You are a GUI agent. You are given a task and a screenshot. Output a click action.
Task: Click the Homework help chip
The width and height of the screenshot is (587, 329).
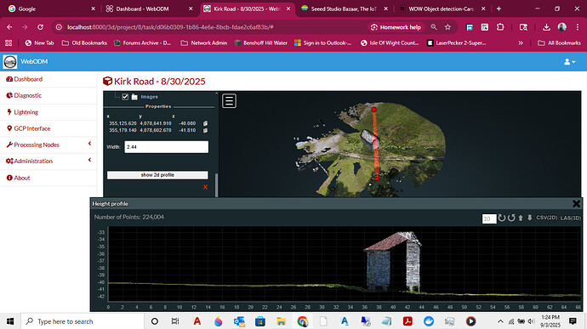[x=396, y=27]
